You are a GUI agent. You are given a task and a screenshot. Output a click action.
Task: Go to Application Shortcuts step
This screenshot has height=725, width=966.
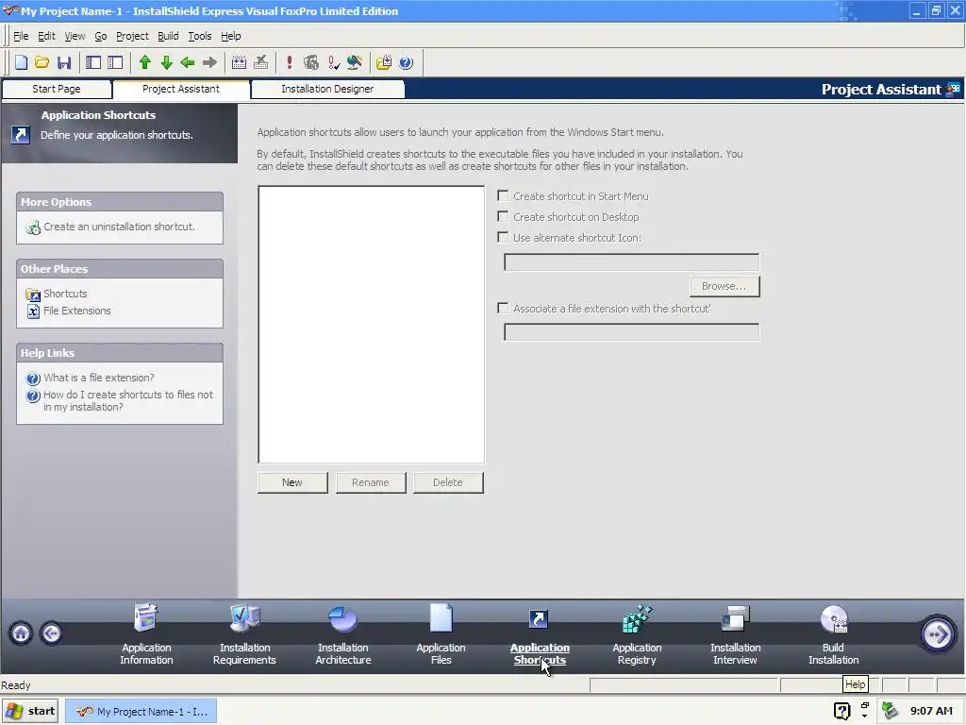tap(540, 635)
